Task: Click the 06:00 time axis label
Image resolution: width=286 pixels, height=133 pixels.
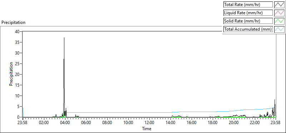Action: coord(86,122)
